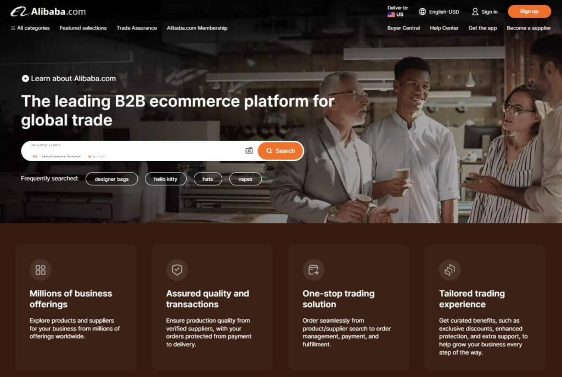562x377 pixels.
Task: Select the hello kitty search chip
Action: 166,179
